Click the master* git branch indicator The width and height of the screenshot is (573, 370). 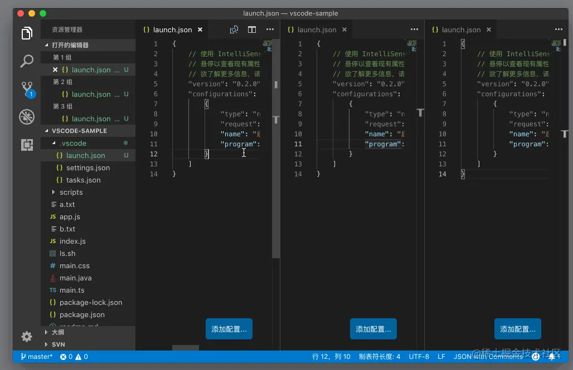pyautogui.click(x=37, y=357)
